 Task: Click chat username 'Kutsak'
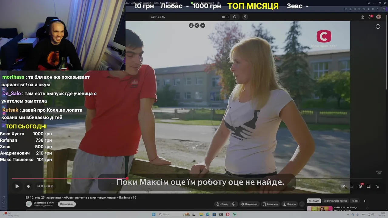[10, 110]
